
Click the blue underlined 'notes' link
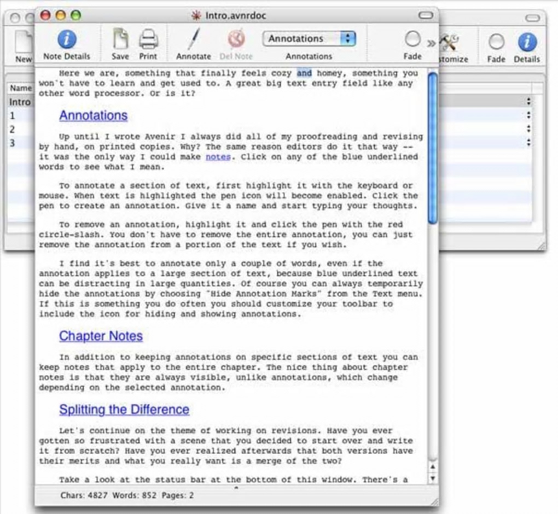tap(218, 157)
